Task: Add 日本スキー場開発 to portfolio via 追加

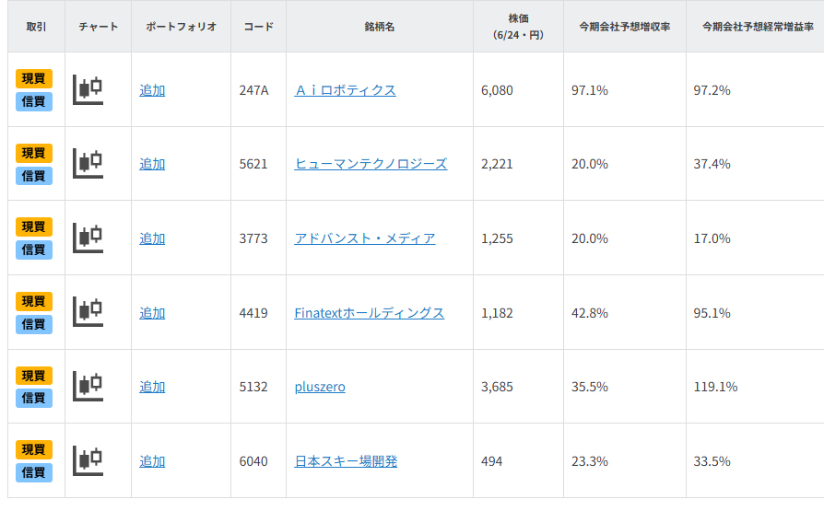Action: coord(152,461)
